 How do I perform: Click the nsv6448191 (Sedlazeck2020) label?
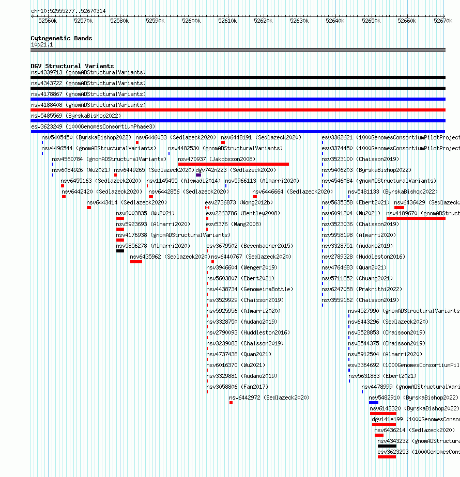tap(261, 137)
